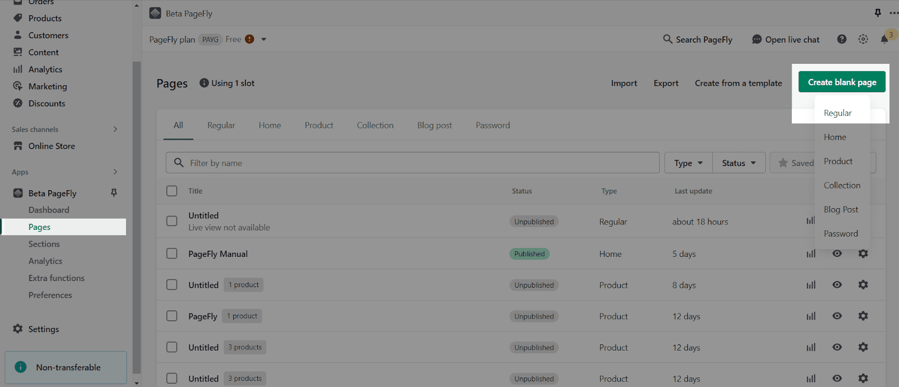This screenshot has width=899, height=387.
Task: Switch to the Regular tab
Action: click(x=221, y=125)
